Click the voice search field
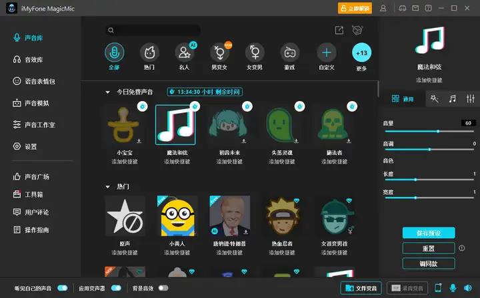 coord(153,30)
